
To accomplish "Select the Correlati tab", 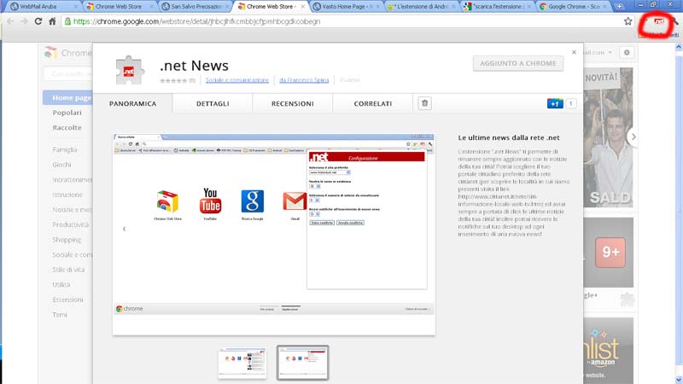I will tap(372, 103).
